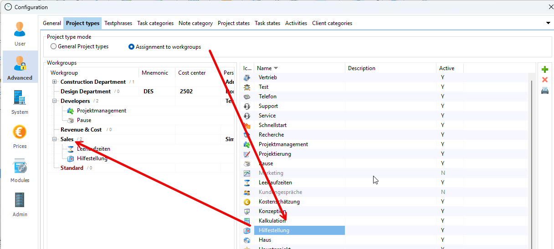Open the tab overflow dropdown arrow
The image size is (554, 249).
click(548, 23)
